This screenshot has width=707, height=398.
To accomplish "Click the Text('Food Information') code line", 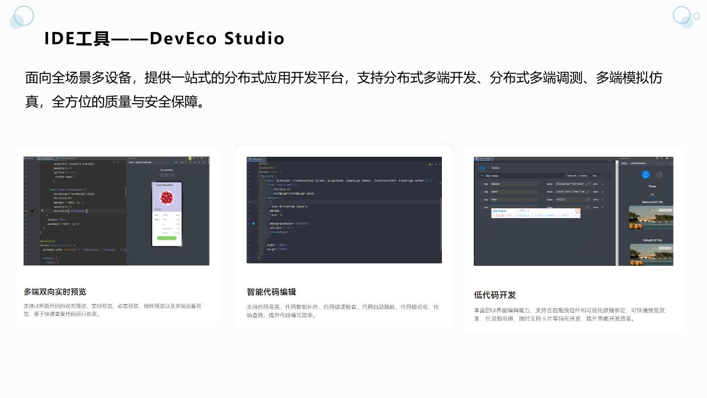I will pyautogui.click(x=68, y=190).
